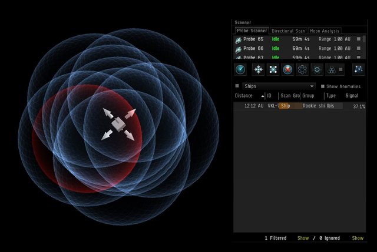Screen dimensions: 377x252
Task: Click the lower-right pointing probe arrow
Action: click(x=130, y=136)
